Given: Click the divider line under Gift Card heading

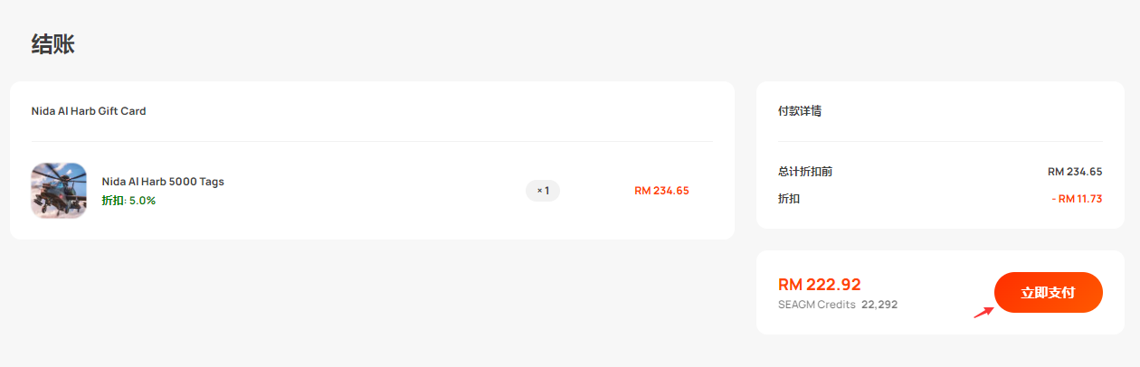Looking at the screenshot, I should pyautogui.click(x=372, y=141).
